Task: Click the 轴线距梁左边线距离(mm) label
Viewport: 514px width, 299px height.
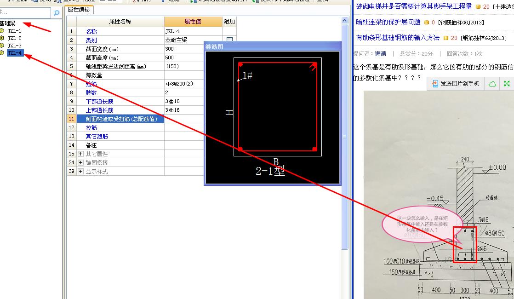Action: 116,66
